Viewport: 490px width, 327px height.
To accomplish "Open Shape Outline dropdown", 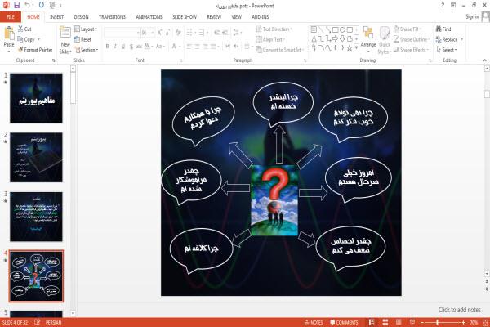I will pos(412,39).
